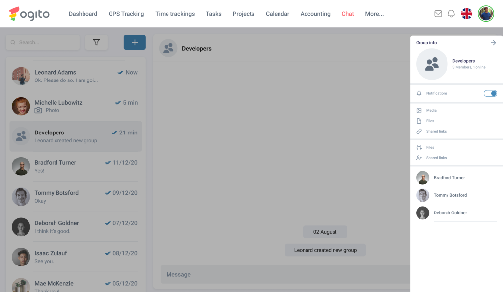Click the Shared links chain icon

(x=419, y=132)
